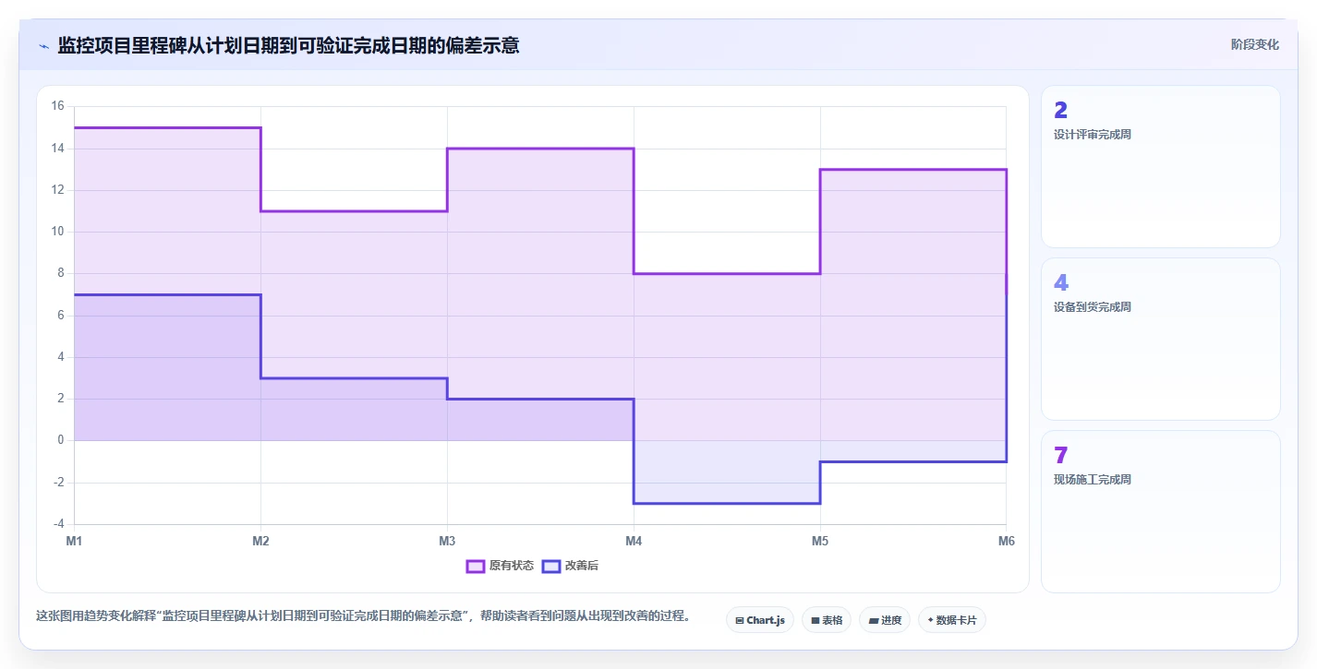Viewport: 1317px width, 669px height.
Task: Click the value 7 in the 现场施工 card
Action: 1060,456
